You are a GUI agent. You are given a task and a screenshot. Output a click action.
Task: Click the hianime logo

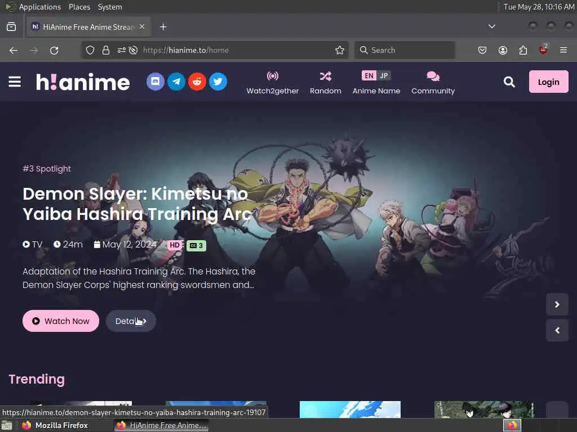point(83,82)
